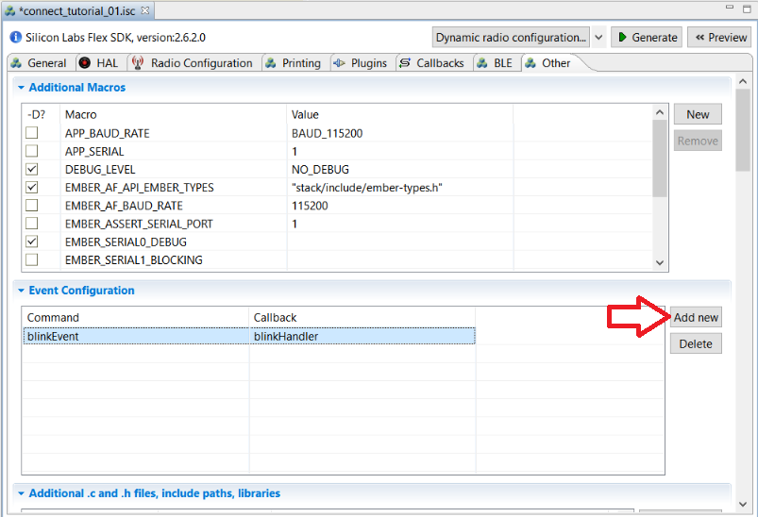Collapse the Additional Macros section

pyautogui.click(x=21, y=88)
